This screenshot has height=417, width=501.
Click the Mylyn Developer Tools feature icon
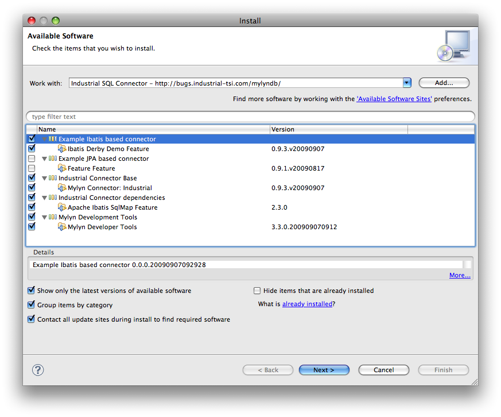coord(62,227)
